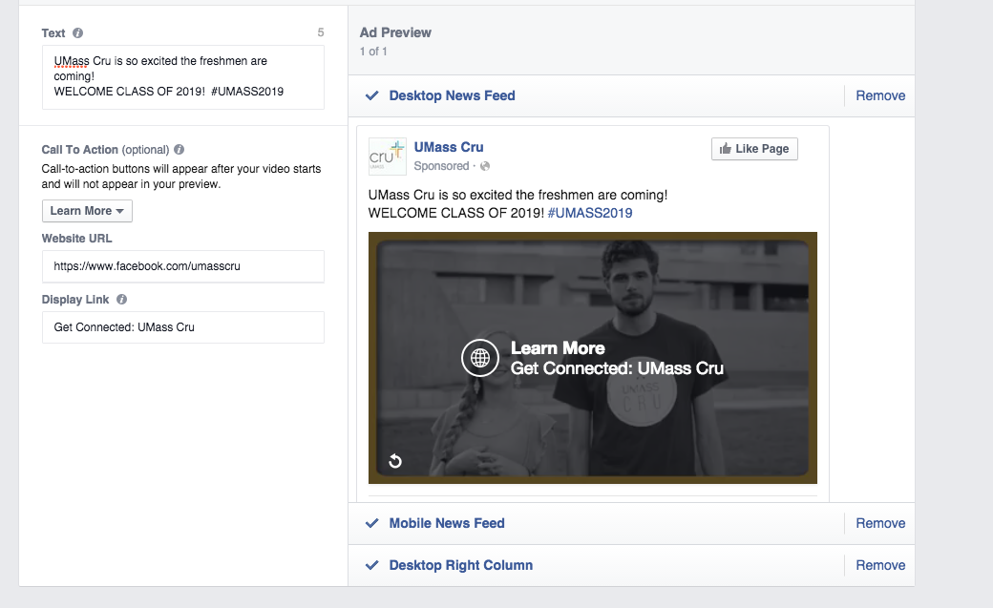Remove the Desktop Right Column placement
The height and width of the screenshot is (608, 993).
(x=880, y=565)
